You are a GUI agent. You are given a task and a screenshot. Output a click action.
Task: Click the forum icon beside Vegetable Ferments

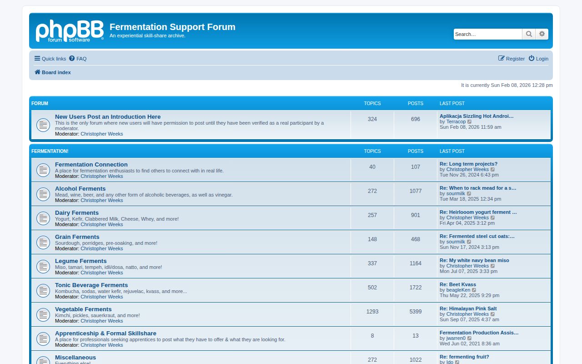click(x=43, y=314)
